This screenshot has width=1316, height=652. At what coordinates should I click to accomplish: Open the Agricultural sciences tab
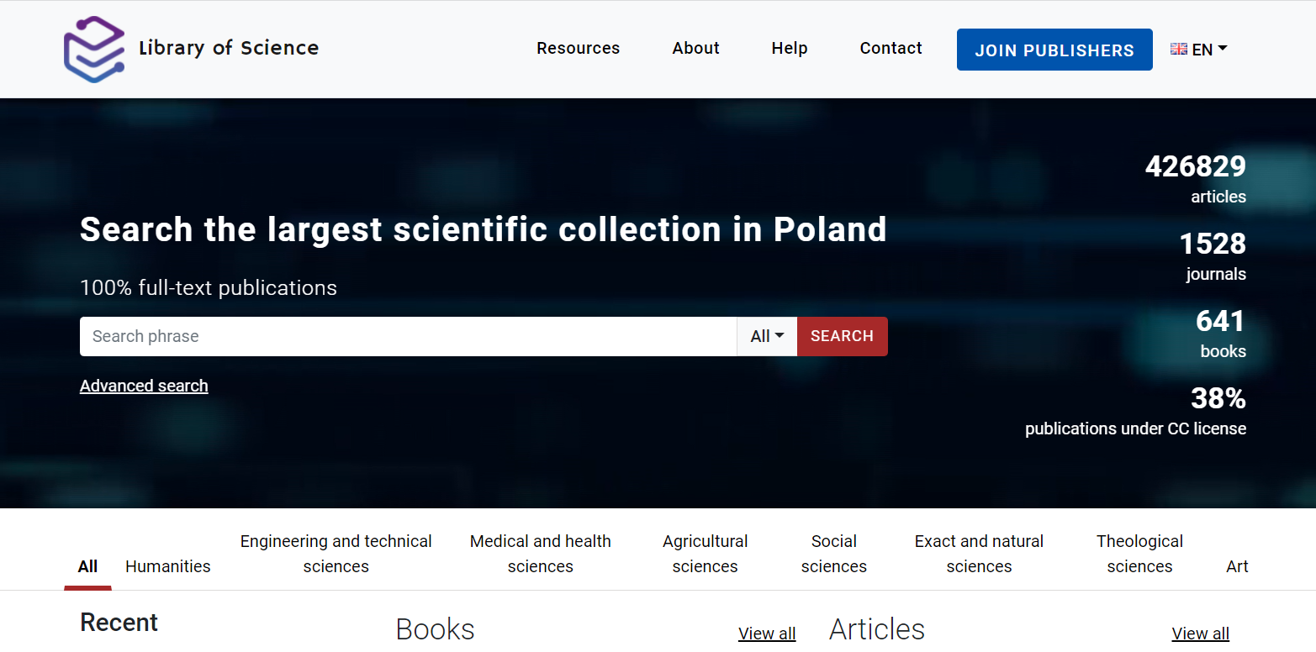pos(705,554)
